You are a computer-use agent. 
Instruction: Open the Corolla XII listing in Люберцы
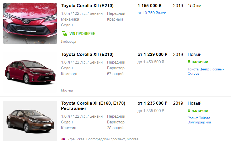87,6
